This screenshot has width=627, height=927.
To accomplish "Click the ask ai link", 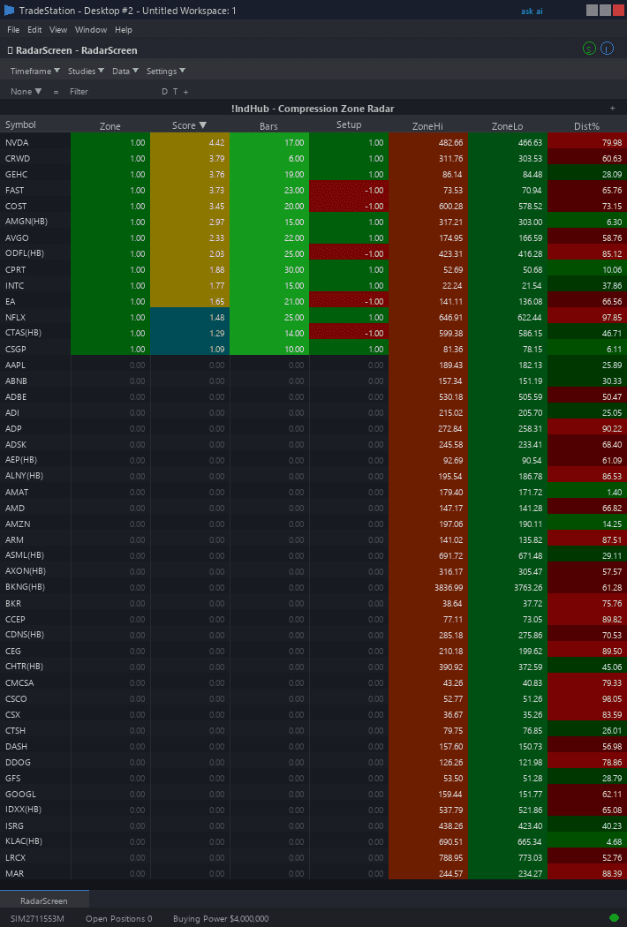I will pyautogui.click(x=532, y=11).
